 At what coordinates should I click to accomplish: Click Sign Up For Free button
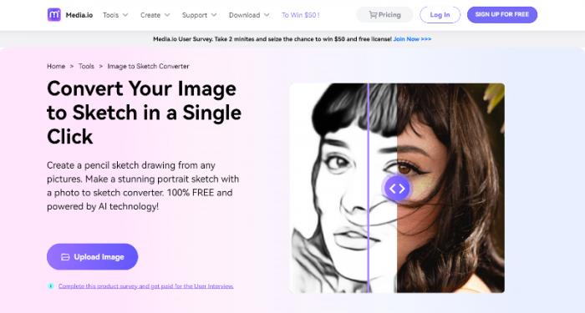click(x=502, y=14)
